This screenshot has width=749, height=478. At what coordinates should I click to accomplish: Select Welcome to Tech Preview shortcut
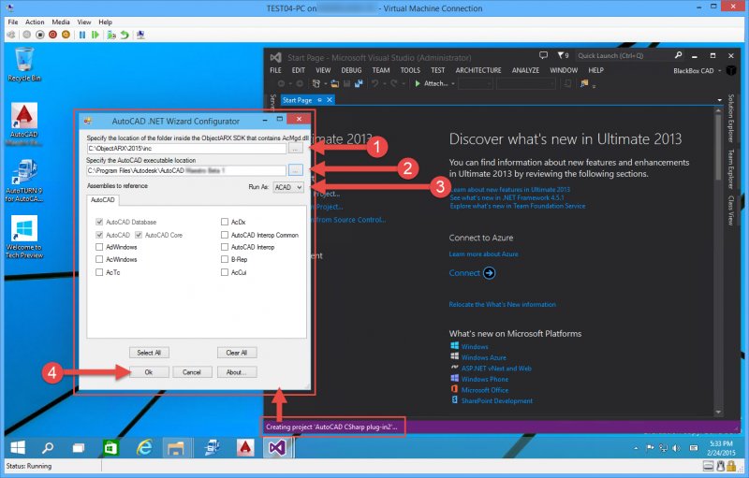24,237
